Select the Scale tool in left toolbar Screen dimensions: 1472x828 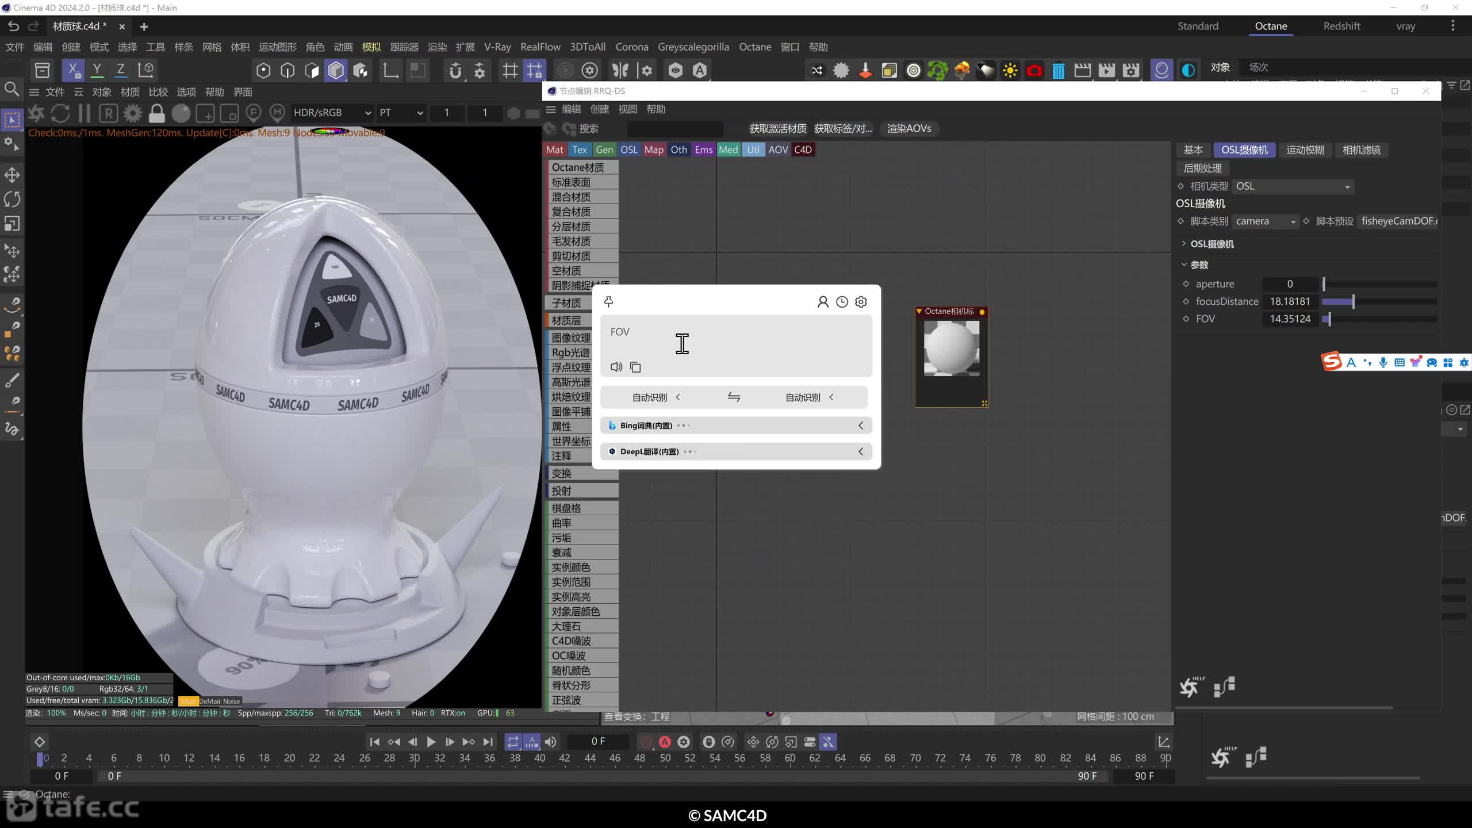click(x=12, y=224)
